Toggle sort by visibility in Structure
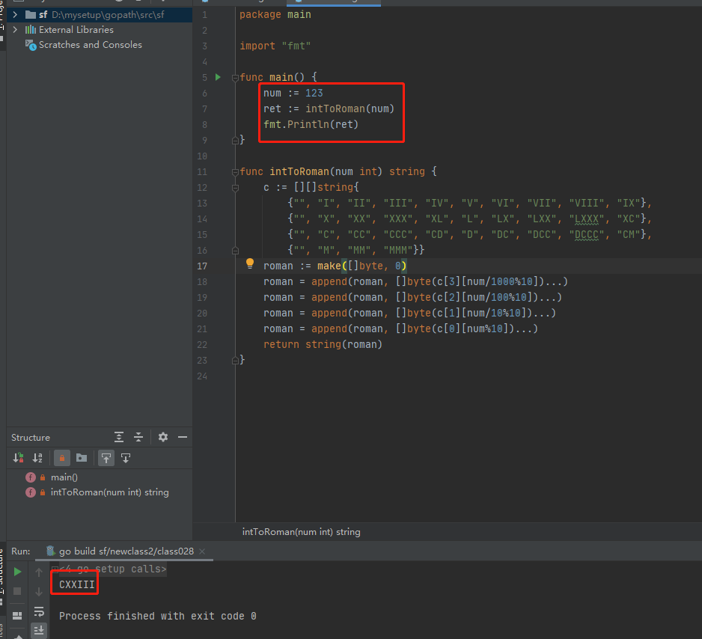The height and width of the screenshot is (639, 702). click(19, 458)
